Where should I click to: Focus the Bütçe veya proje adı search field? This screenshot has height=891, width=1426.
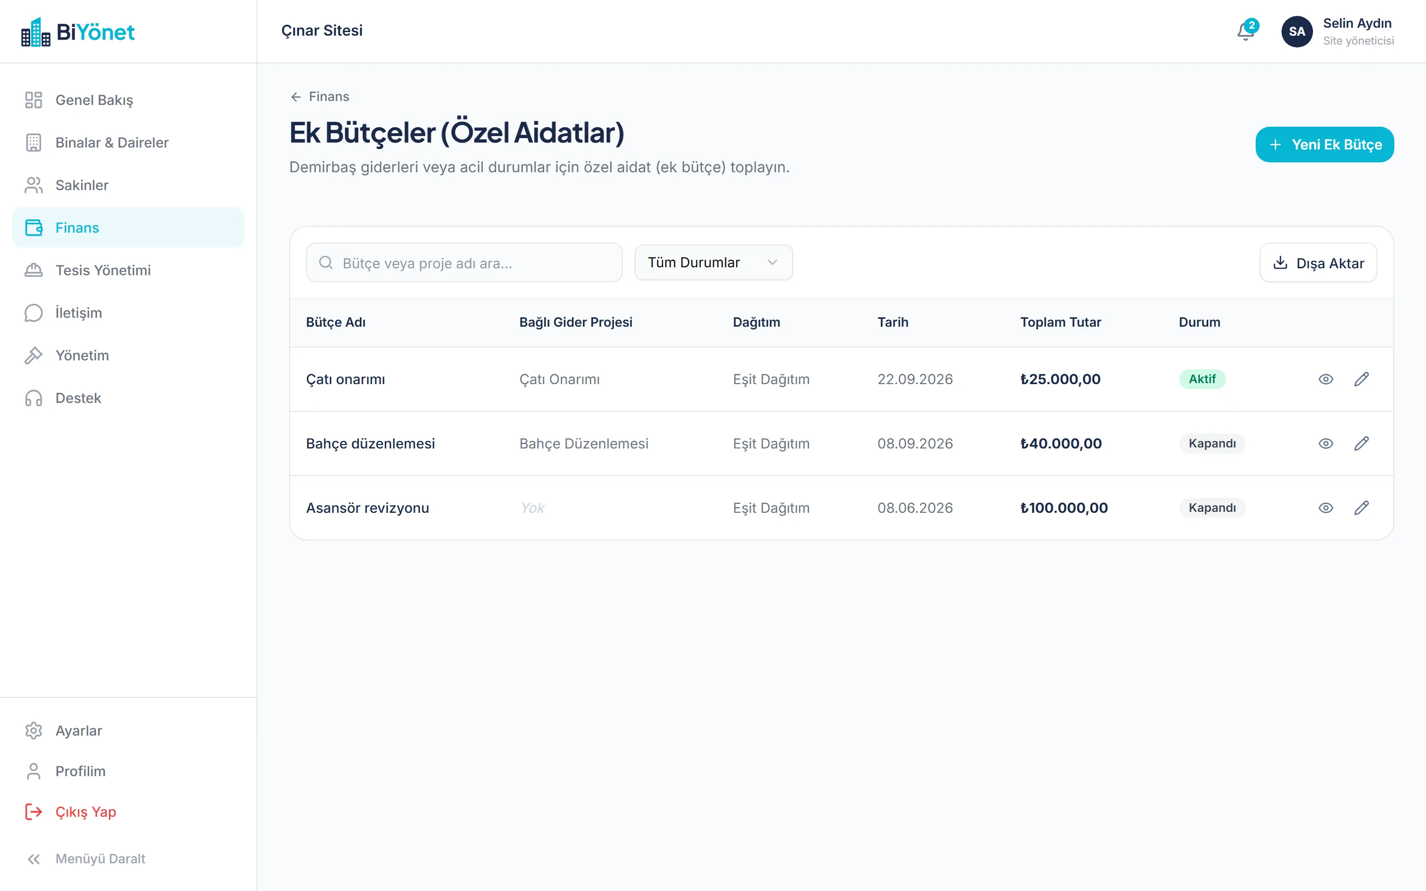[464, 262]
